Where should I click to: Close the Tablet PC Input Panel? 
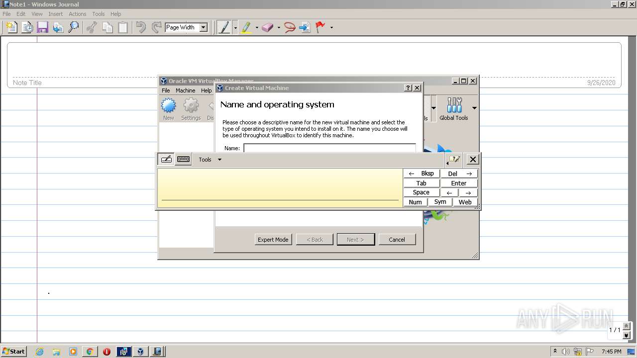473,159
